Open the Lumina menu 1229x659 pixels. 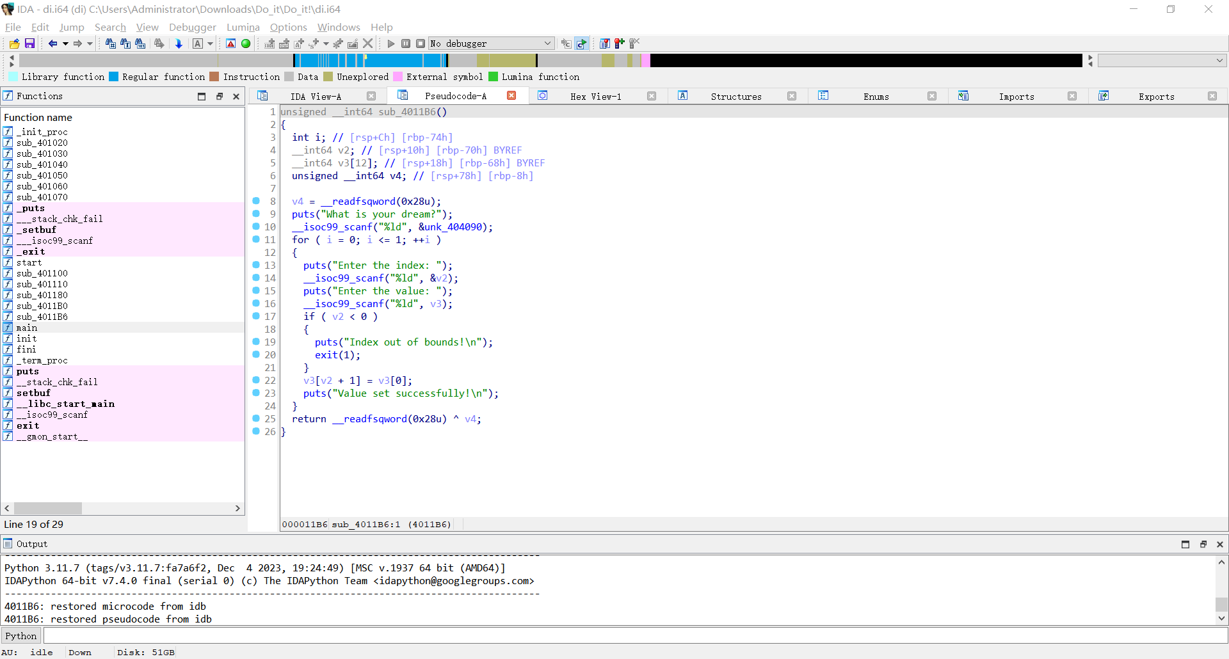pyautogui.click(x=243, y=27)
